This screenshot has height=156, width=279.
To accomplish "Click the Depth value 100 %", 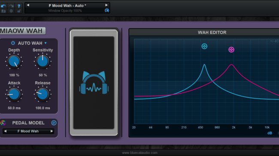I will (14, 75).
